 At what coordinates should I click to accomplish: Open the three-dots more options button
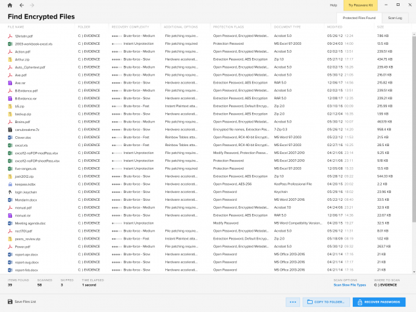(x=294, y=301)
